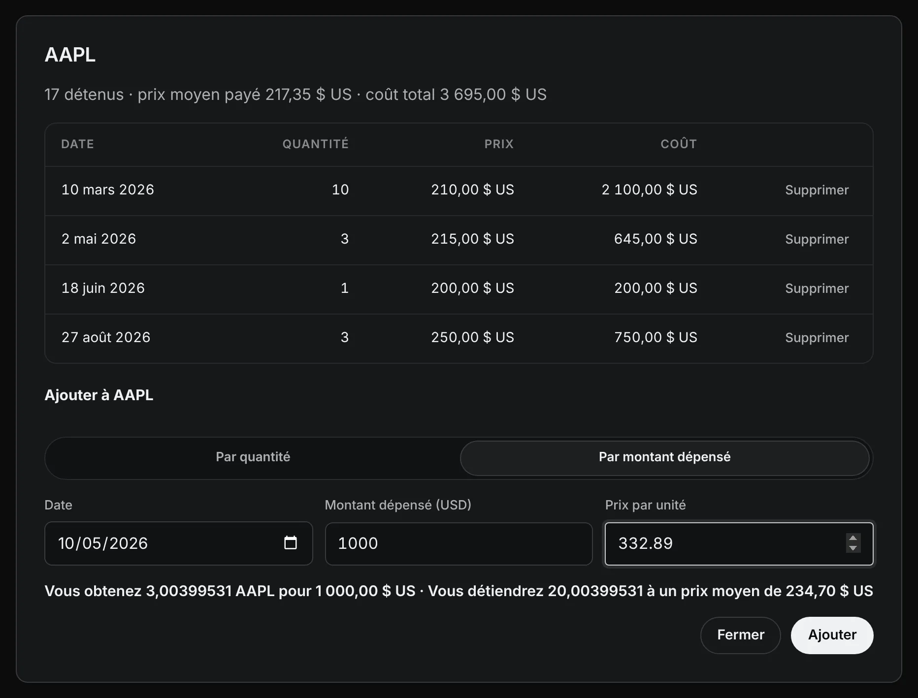Click the date cell 2 mai 2026
Screen dimensions: 918x698
[x=98, y=239]
